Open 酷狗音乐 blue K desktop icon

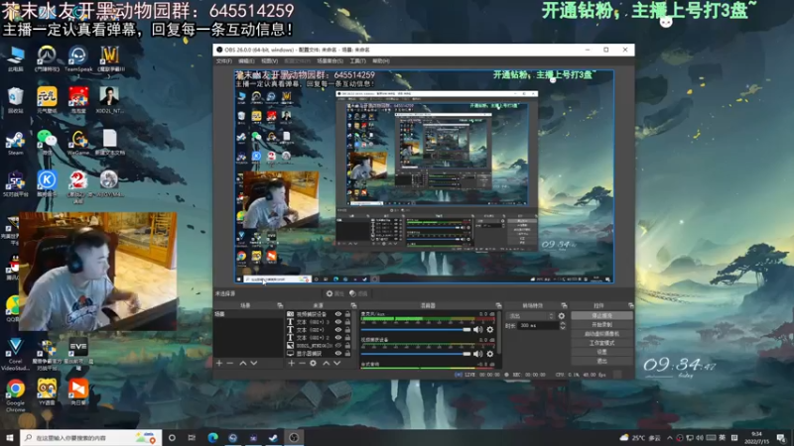click(47, 183)
